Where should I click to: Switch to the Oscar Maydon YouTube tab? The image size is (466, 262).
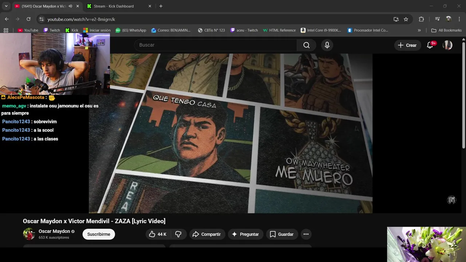pyautogui.click(x=43, y=6)
